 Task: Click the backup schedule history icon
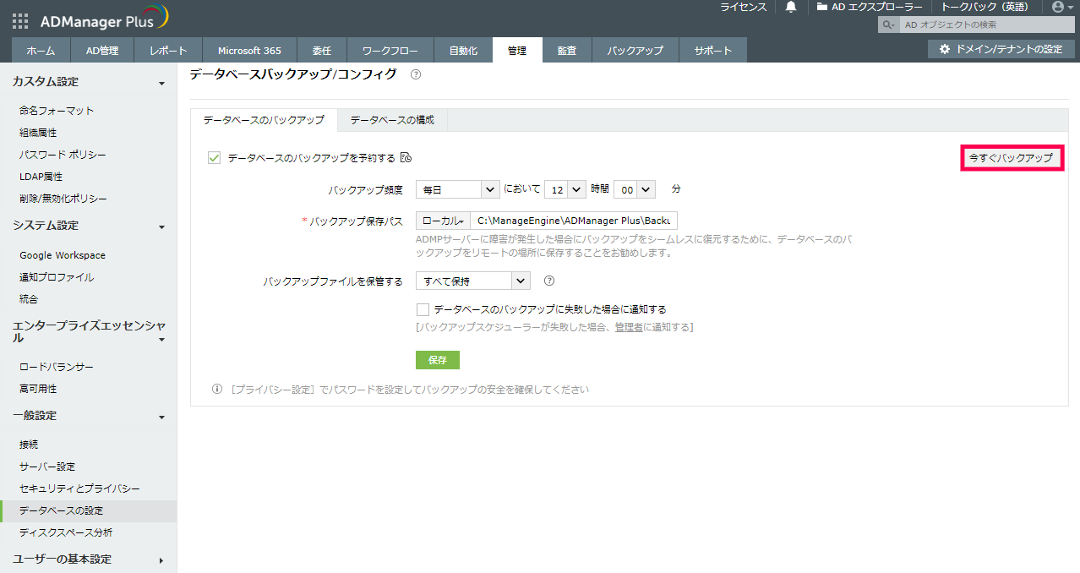(406, 158)
